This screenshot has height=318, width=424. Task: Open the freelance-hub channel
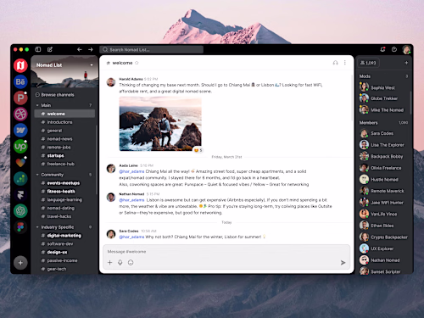coord(64,164)
